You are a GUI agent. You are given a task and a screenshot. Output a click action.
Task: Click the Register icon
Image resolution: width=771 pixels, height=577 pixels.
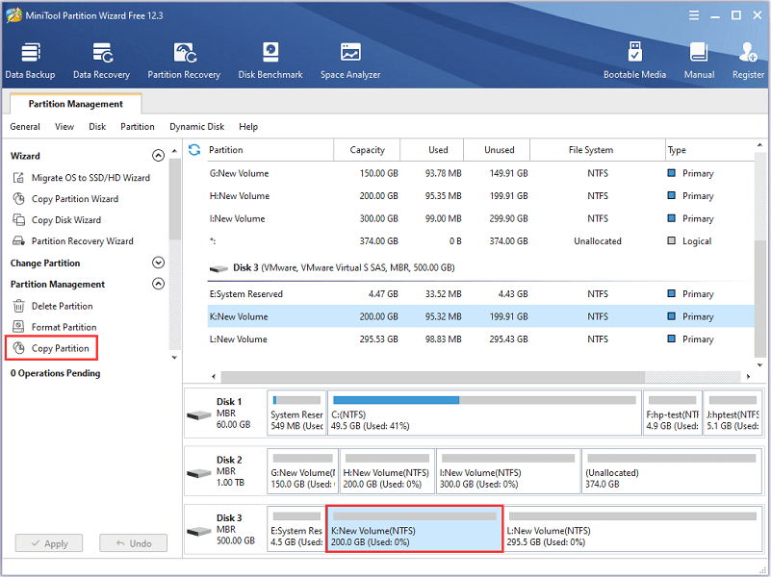[x=748, y=53]
